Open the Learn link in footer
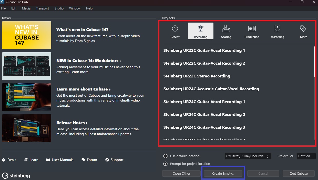 (34, 160)
